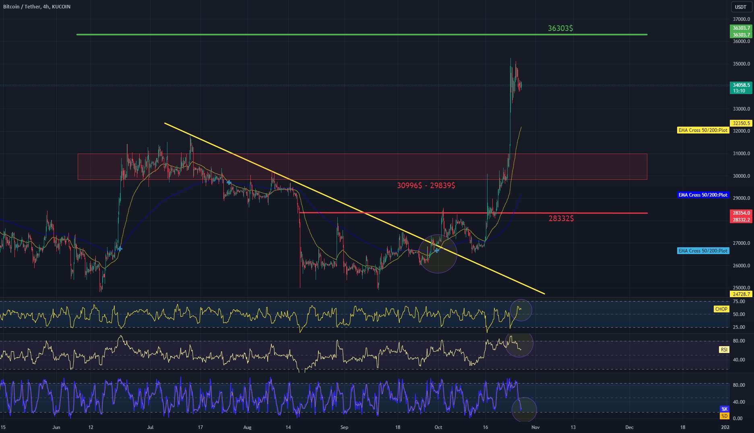Screen dimensions: 754x433
Task: Click the EMA cross marker near mid-June
Action: click(120, 249)
